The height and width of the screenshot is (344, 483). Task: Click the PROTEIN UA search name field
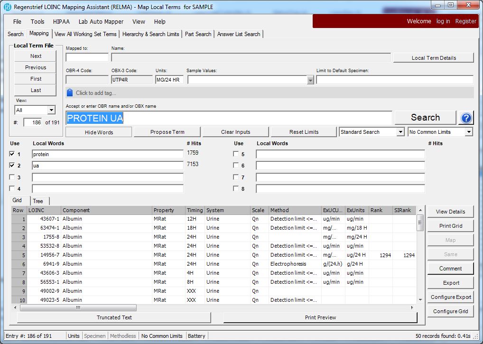pos(229,118)
